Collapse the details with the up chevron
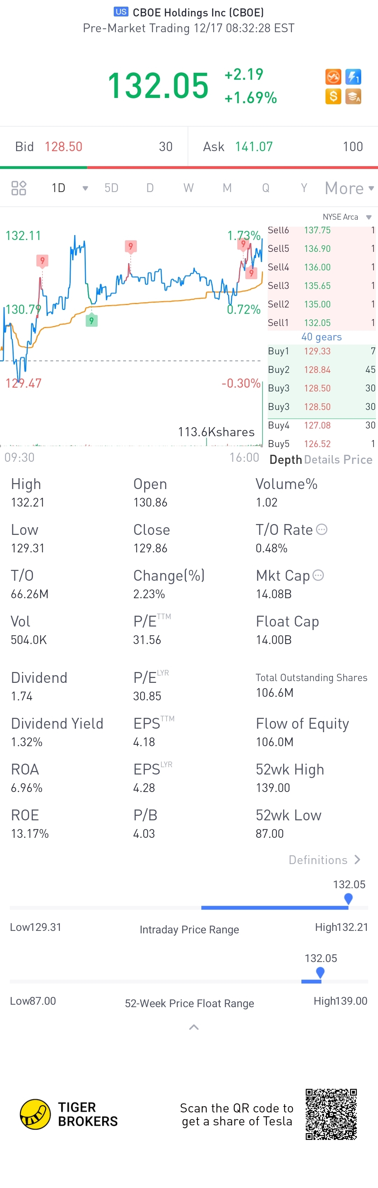This screenshot has width=378, height=1188. (194, 1027)
